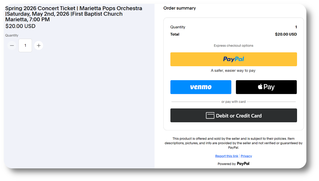This screenshot has width=319, height=181.
Task: Click the Express checkout options label
Action: [233, 45]
